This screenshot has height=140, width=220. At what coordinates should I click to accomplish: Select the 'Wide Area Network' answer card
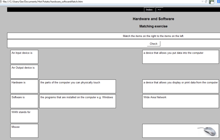click(x=180, y=101)
